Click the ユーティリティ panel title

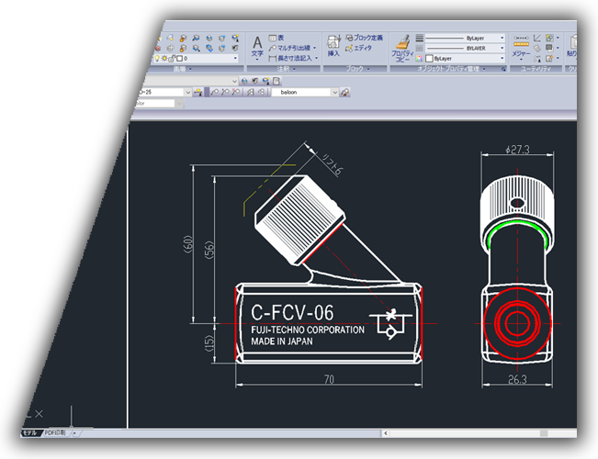coord(536,69)
